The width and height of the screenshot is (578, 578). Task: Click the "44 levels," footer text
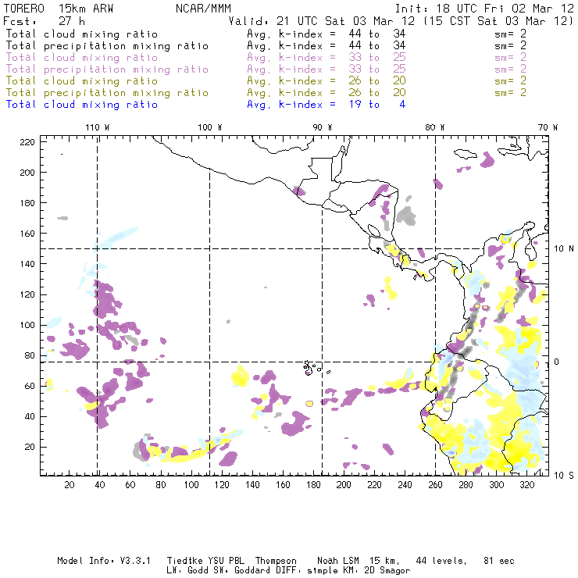(x=441, y=561)
